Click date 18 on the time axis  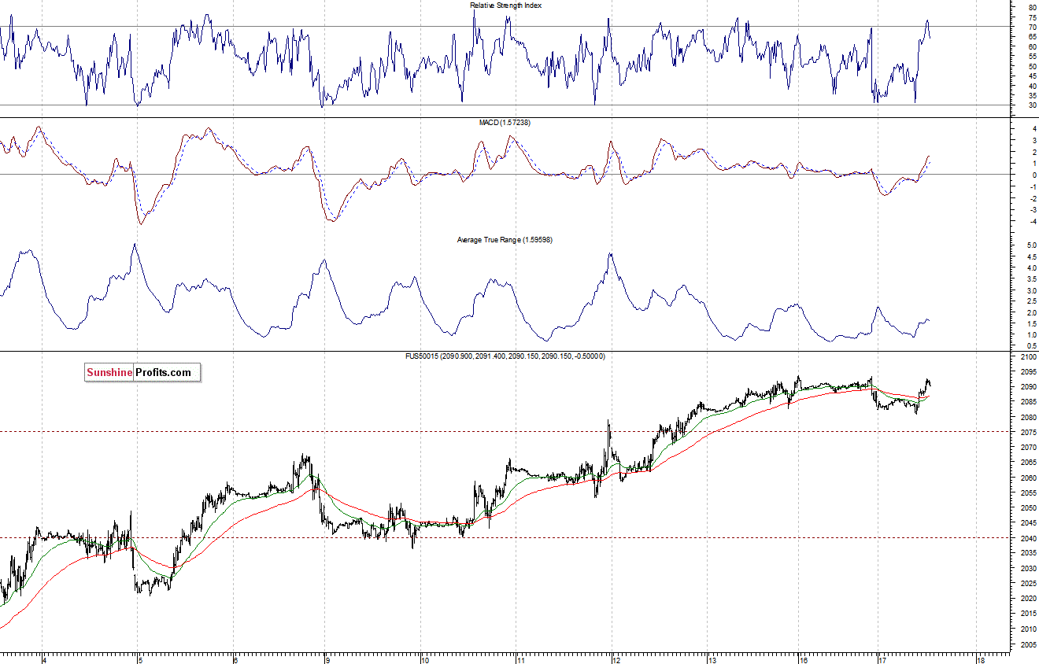coord(980,659)
